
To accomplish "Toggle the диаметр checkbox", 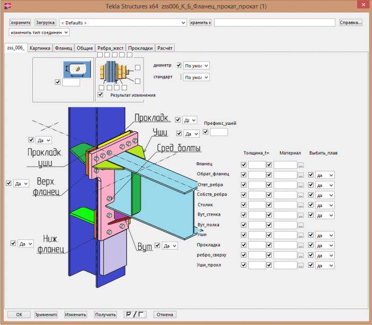I will tap(179, 65).
